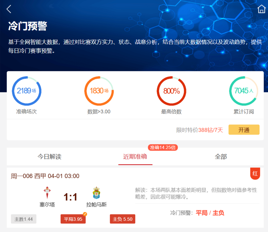Click the Las Palmas team crest

(96, 193)
